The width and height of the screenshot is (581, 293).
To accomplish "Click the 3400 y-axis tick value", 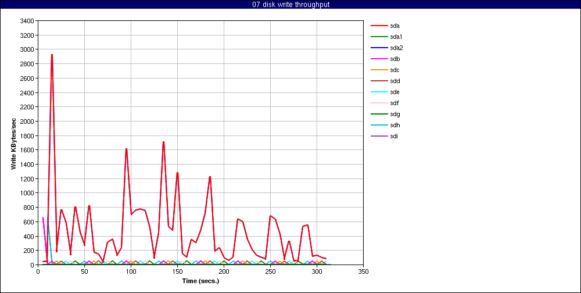I will tap(28, 21).
